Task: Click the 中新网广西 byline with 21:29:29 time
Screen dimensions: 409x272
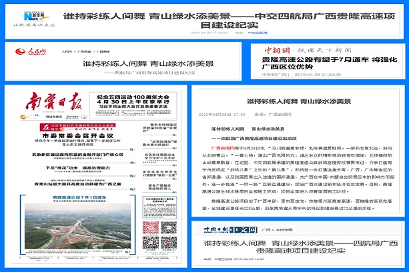Action: coord(302,75)
